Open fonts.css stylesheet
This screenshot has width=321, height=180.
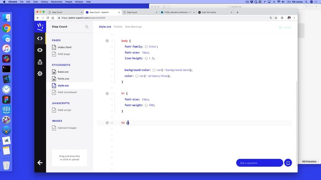[63, 78]
